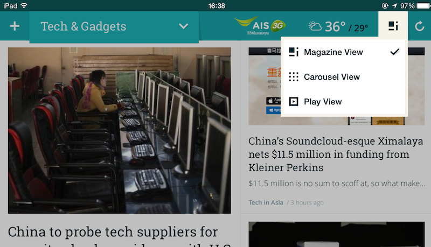The image size is (431, 247).
Task: Tap the 36° / 29° temperature display
Action: tap(346, 27)
